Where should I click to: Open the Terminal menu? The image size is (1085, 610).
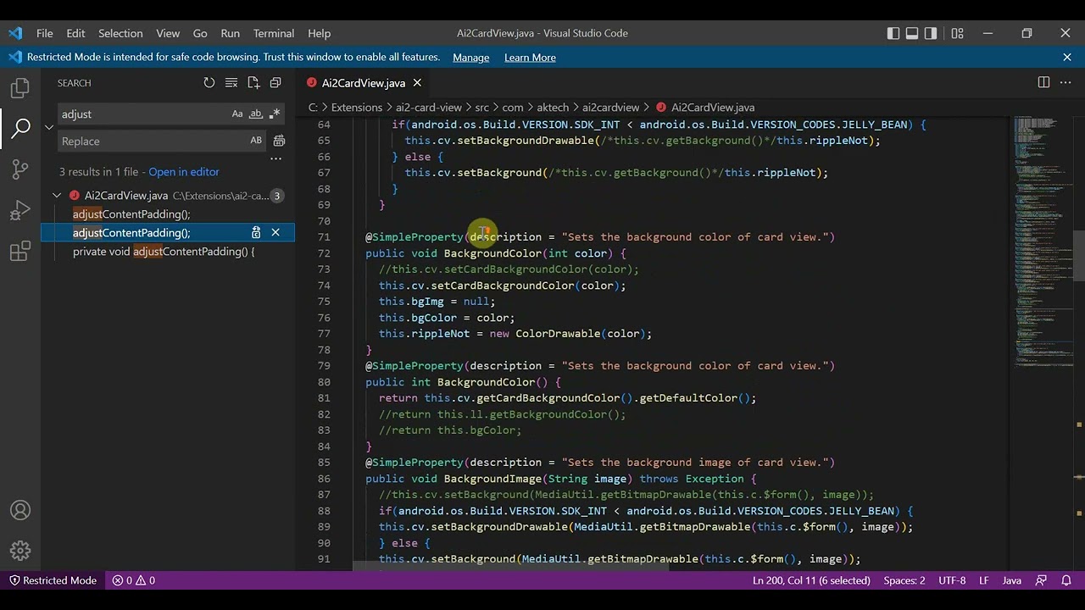pyautogui.click(x=274, y=33)
